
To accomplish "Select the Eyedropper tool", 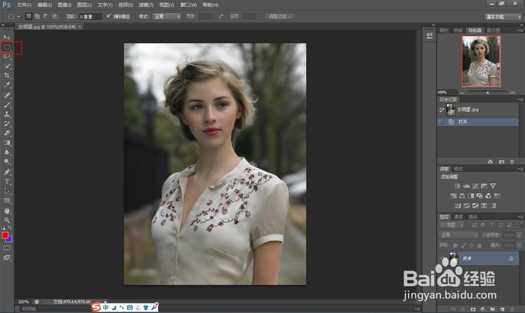I will (x=7, y=85).
